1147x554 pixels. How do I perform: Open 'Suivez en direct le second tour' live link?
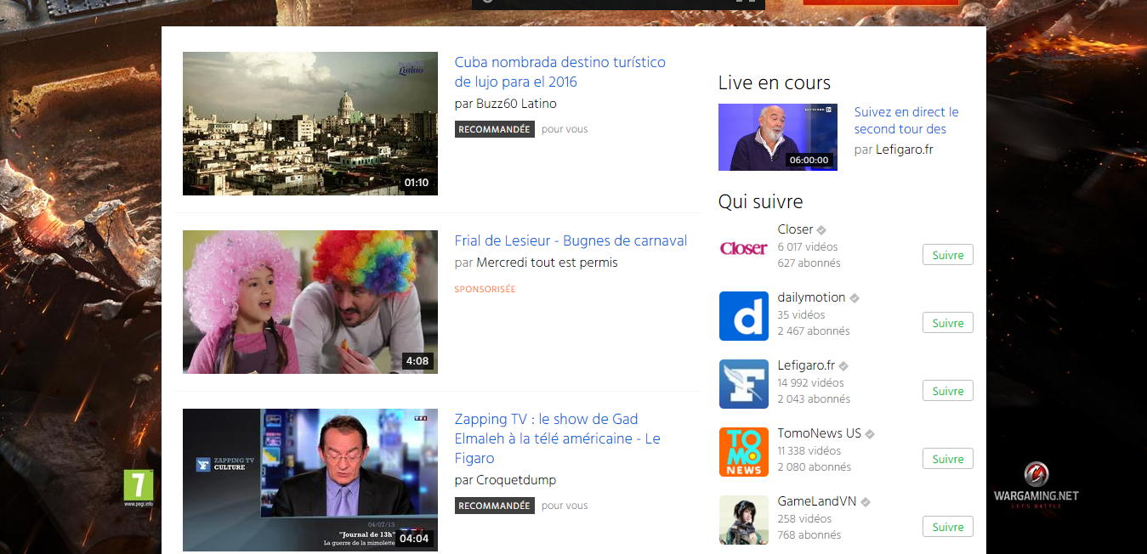[x=906, y=121]
